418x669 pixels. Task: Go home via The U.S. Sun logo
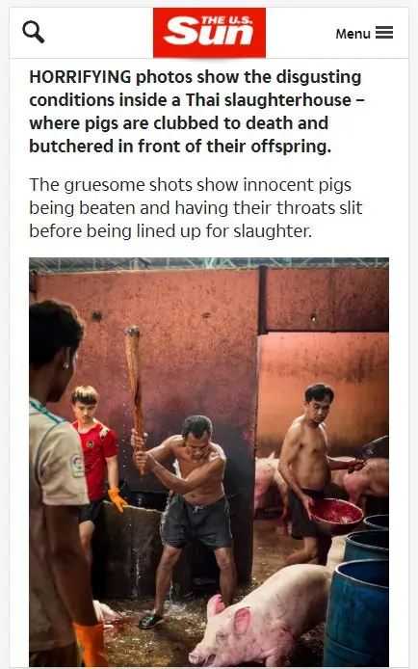(209, 33)
